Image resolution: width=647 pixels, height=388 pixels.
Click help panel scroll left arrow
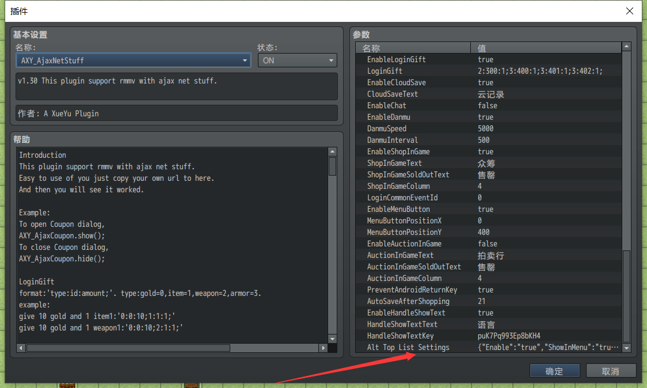point(21,348)
